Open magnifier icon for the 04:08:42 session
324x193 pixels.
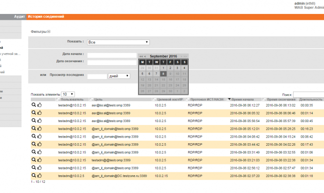[x=33, y=136]
